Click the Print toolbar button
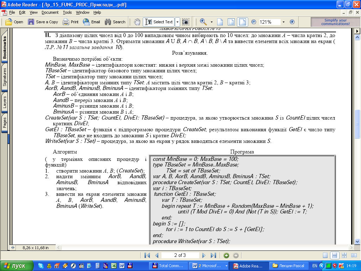 click(71, 22)
